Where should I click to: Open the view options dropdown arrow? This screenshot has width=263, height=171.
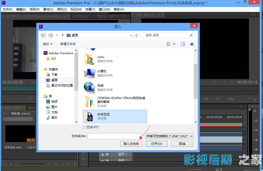[x=174, y=44]
